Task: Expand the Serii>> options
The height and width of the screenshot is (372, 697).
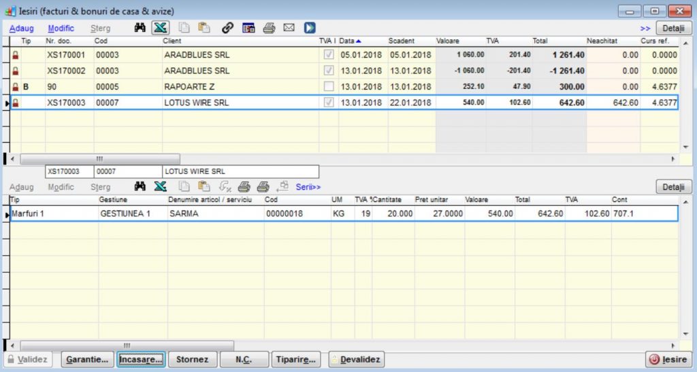Action: pyautogui.click(x=308, y=187)
